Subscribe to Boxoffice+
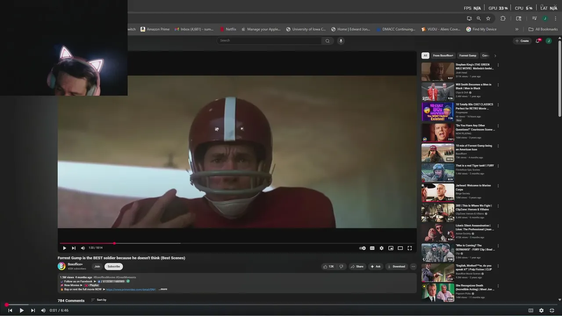The width and height of the screenshot is (562, 316). point(114,266)
